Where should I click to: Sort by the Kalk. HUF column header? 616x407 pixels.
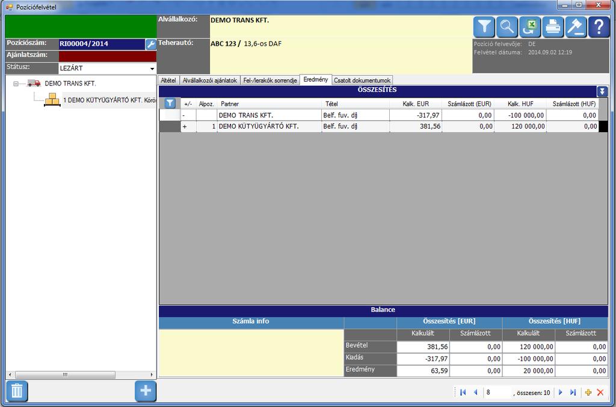520,103
